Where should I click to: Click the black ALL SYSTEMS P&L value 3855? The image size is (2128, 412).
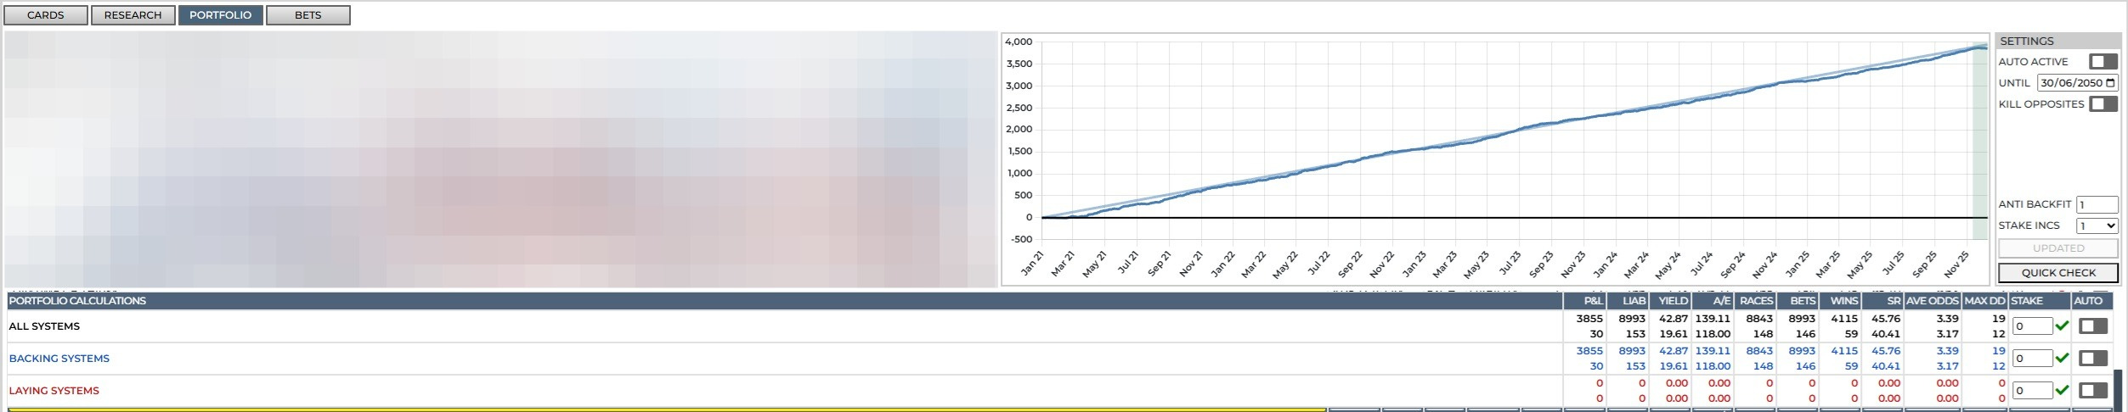(x=1589, y=319)
